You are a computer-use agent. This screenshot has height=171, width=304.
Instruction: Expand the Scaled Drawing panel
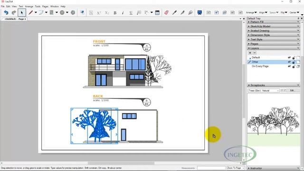pos(274,30)
